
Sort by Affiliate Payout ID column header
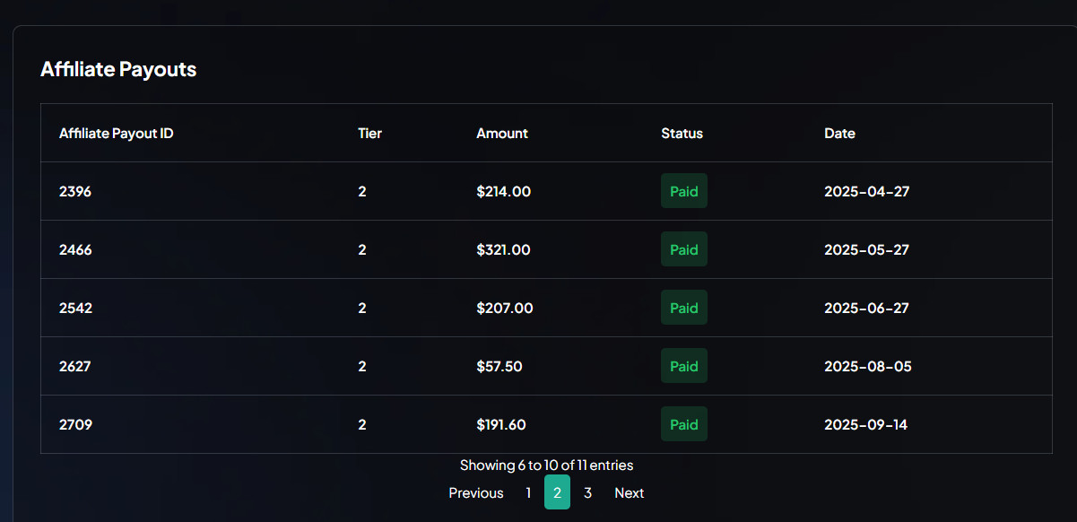(117, 133)
